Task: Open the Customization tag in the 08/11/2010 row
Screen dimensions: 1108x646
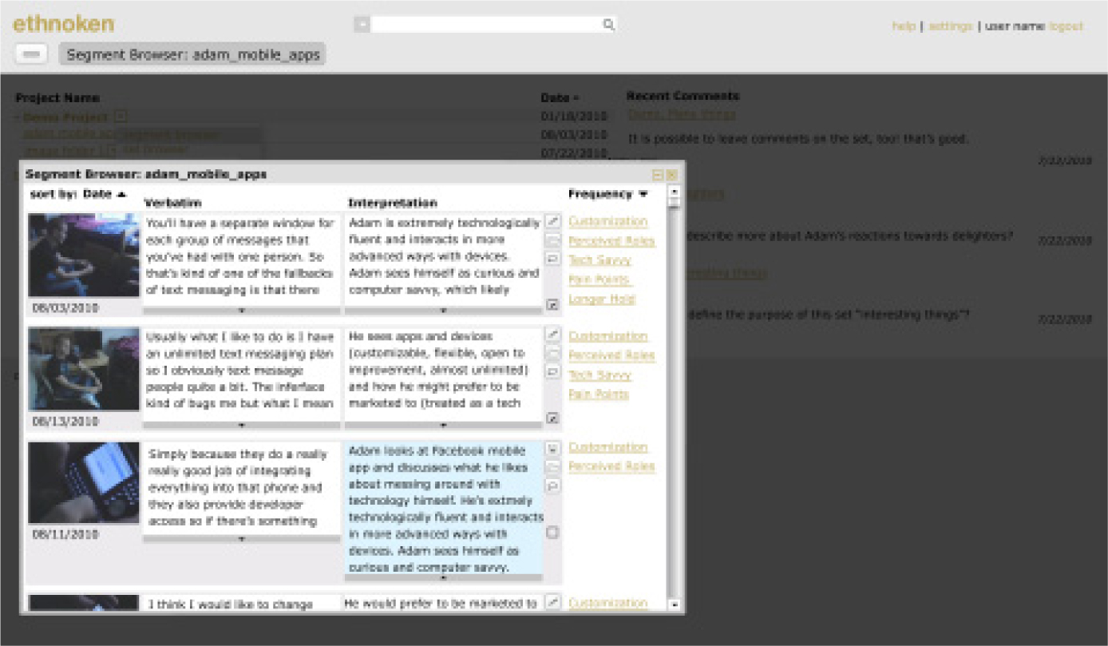Action: (608, 447)
